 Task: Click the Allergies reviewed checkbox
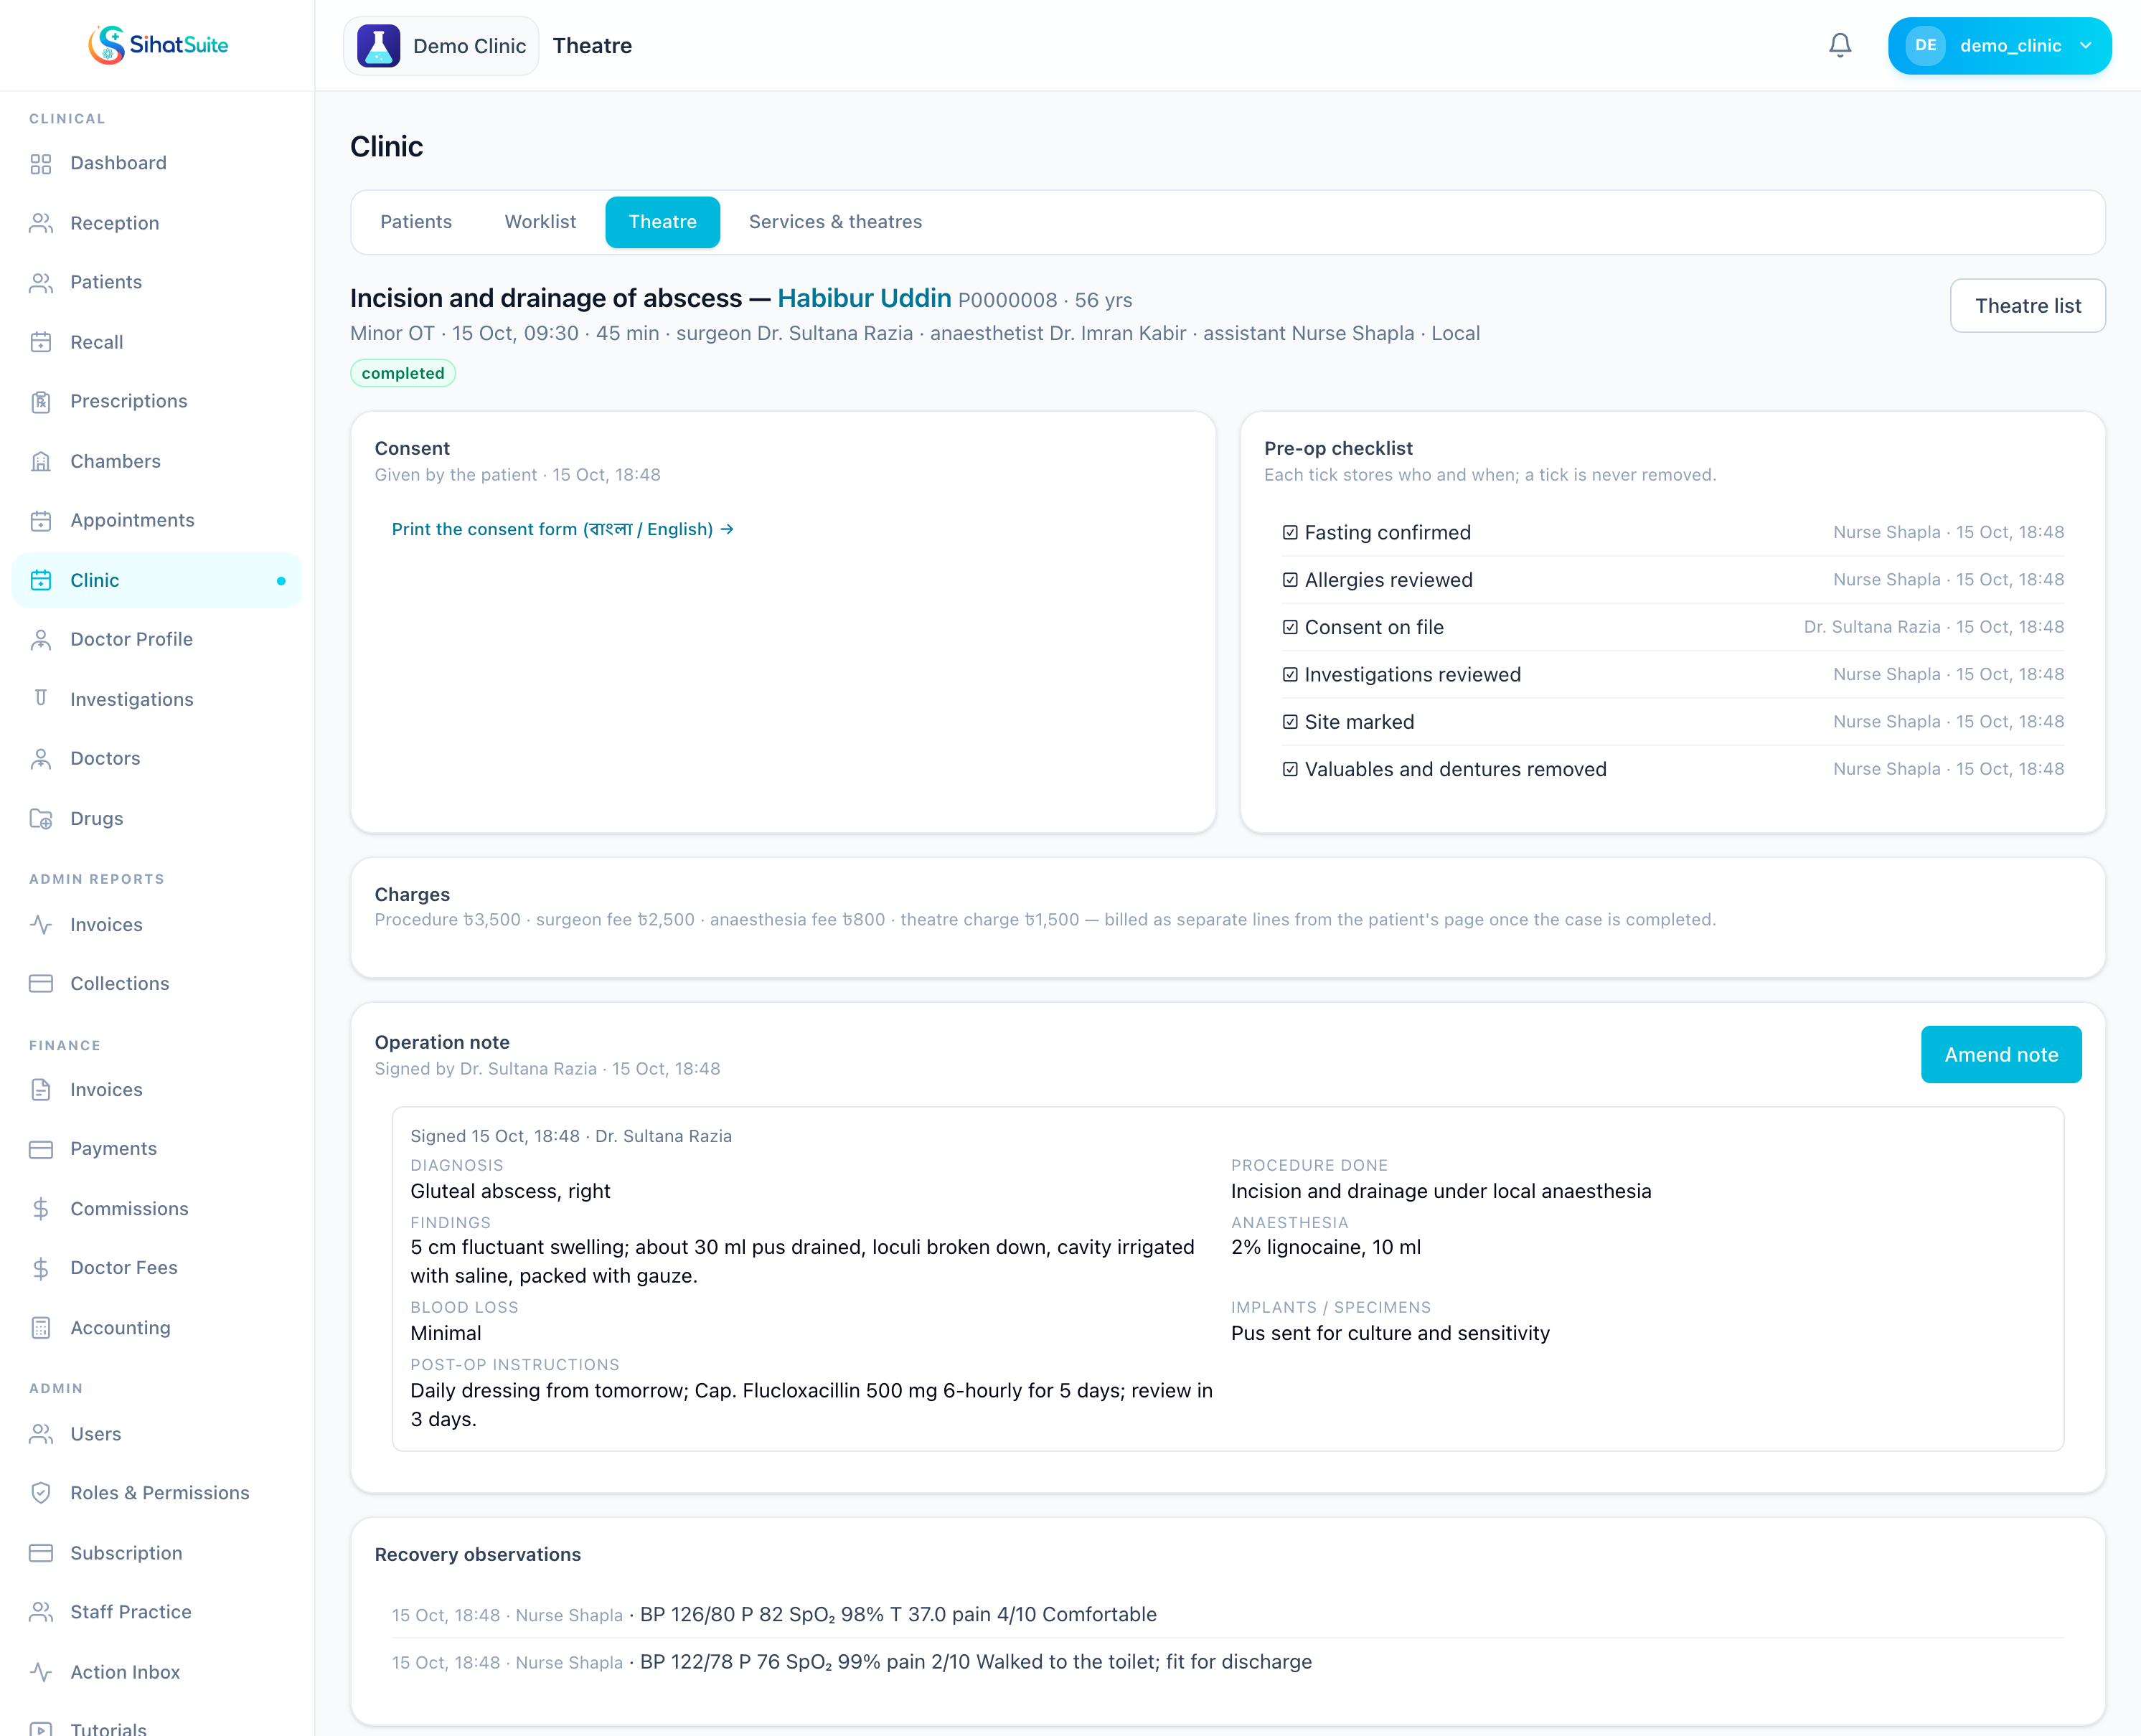pos(1290,580)
